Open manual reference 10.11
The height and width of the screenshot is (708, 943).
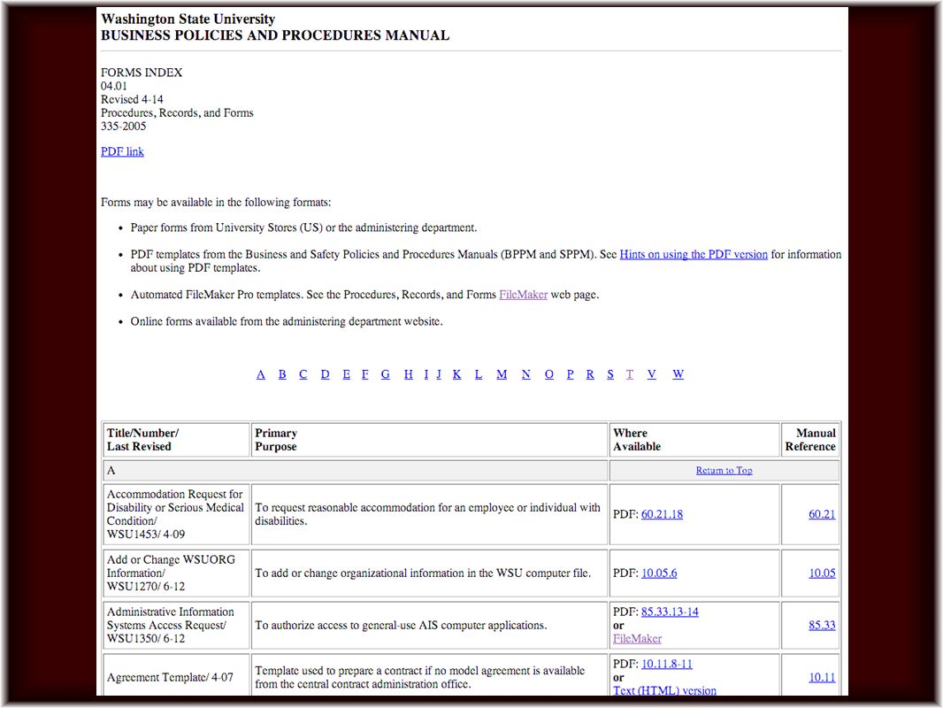click(822, 677)
